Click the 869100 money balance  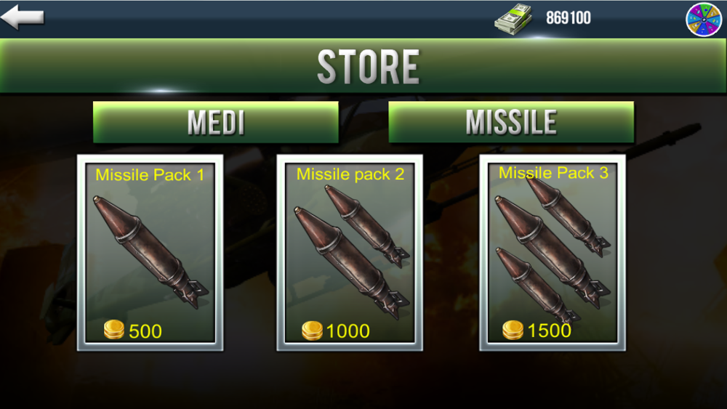pyautogui.click(x=568, y=18)
